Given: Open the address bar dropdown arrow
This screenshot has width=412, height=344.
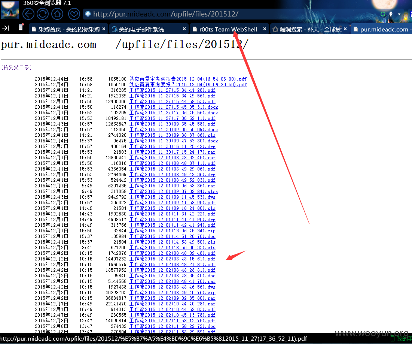Looking at the screenshot, I should point(399,14).
